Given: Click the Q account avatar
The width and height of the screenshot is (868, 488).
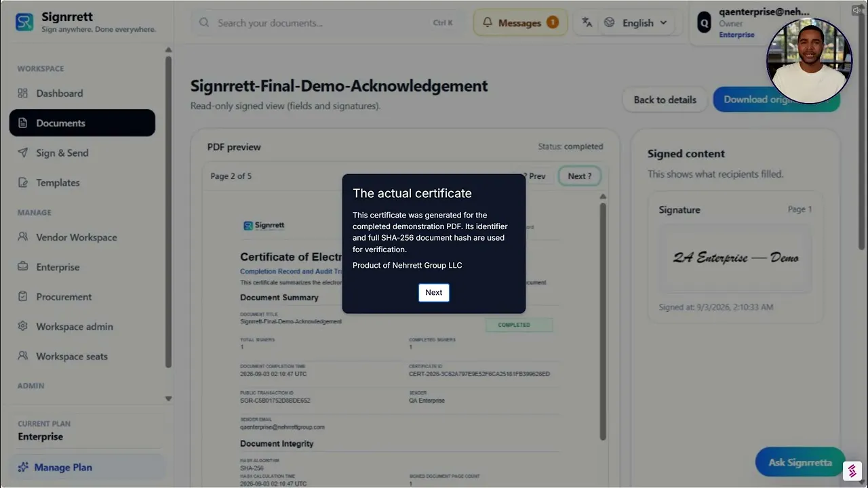Looking at the screenshot, I should (705, 22).
